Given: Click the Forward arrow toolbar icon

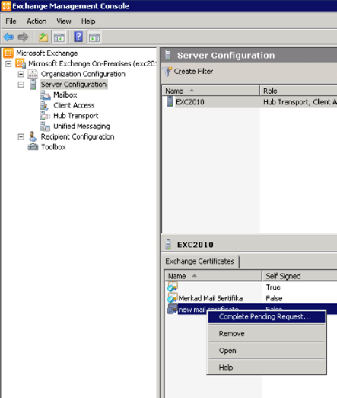Looking at the screenshot, I should click(x=23, y=37).
